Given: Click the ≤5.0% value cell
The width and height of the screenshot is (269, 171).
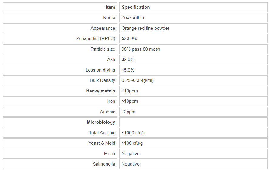Looking at the screenshot, I should 128,70.
